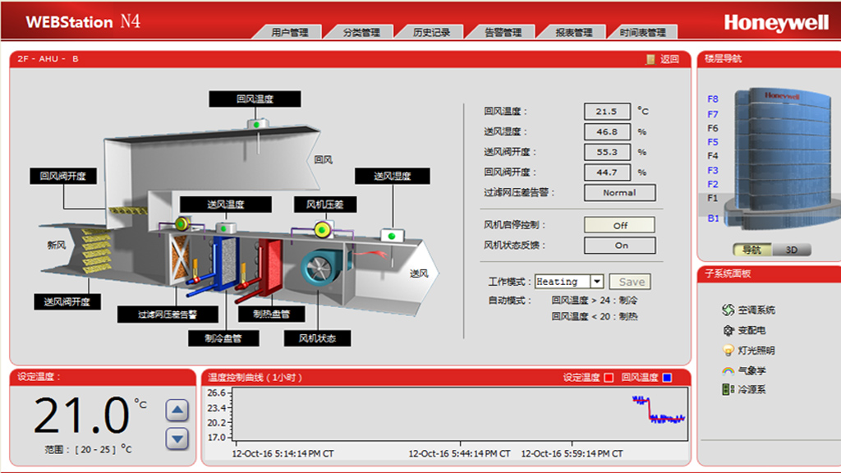Open the 气象学 weather rainbow icon
This screenshot has height=473, width=841.
[728, 371]
